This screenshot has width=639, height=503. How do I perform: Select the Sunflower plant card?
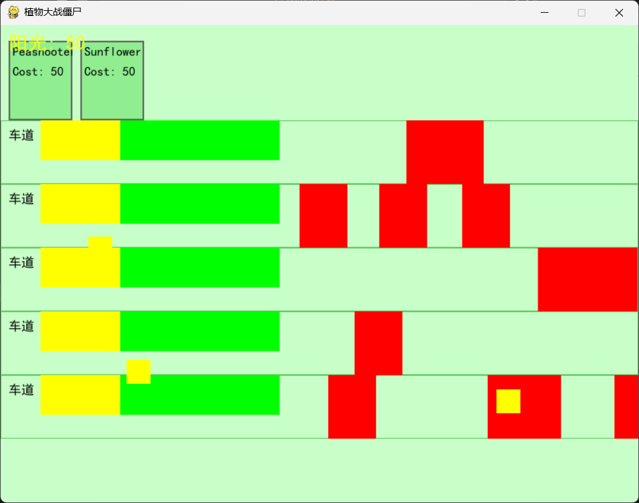[x=112, y=81]
